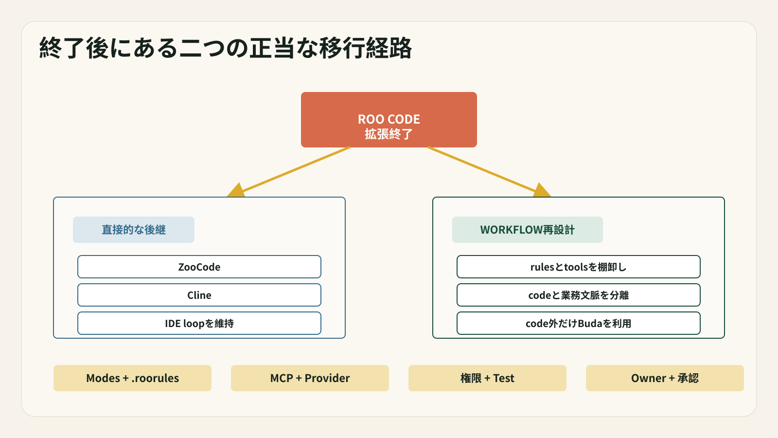Image resolution: width=778 pixels, height=438 pixels.
Task: Select the ZooCode item
Action: click(x=199, y=267)
